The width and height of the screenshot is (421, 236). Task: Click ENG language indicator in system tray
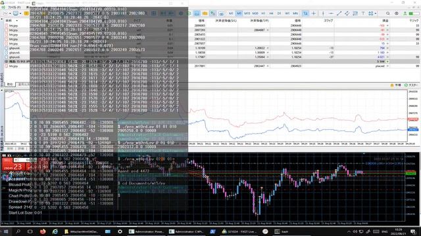(385, 231)
